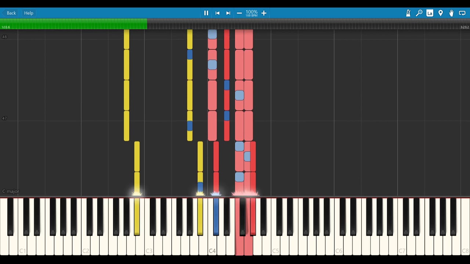The height and width of the screenshot is (264, 470).
Task: Play the C7 piano key
Action: click(x=402, y=246)
